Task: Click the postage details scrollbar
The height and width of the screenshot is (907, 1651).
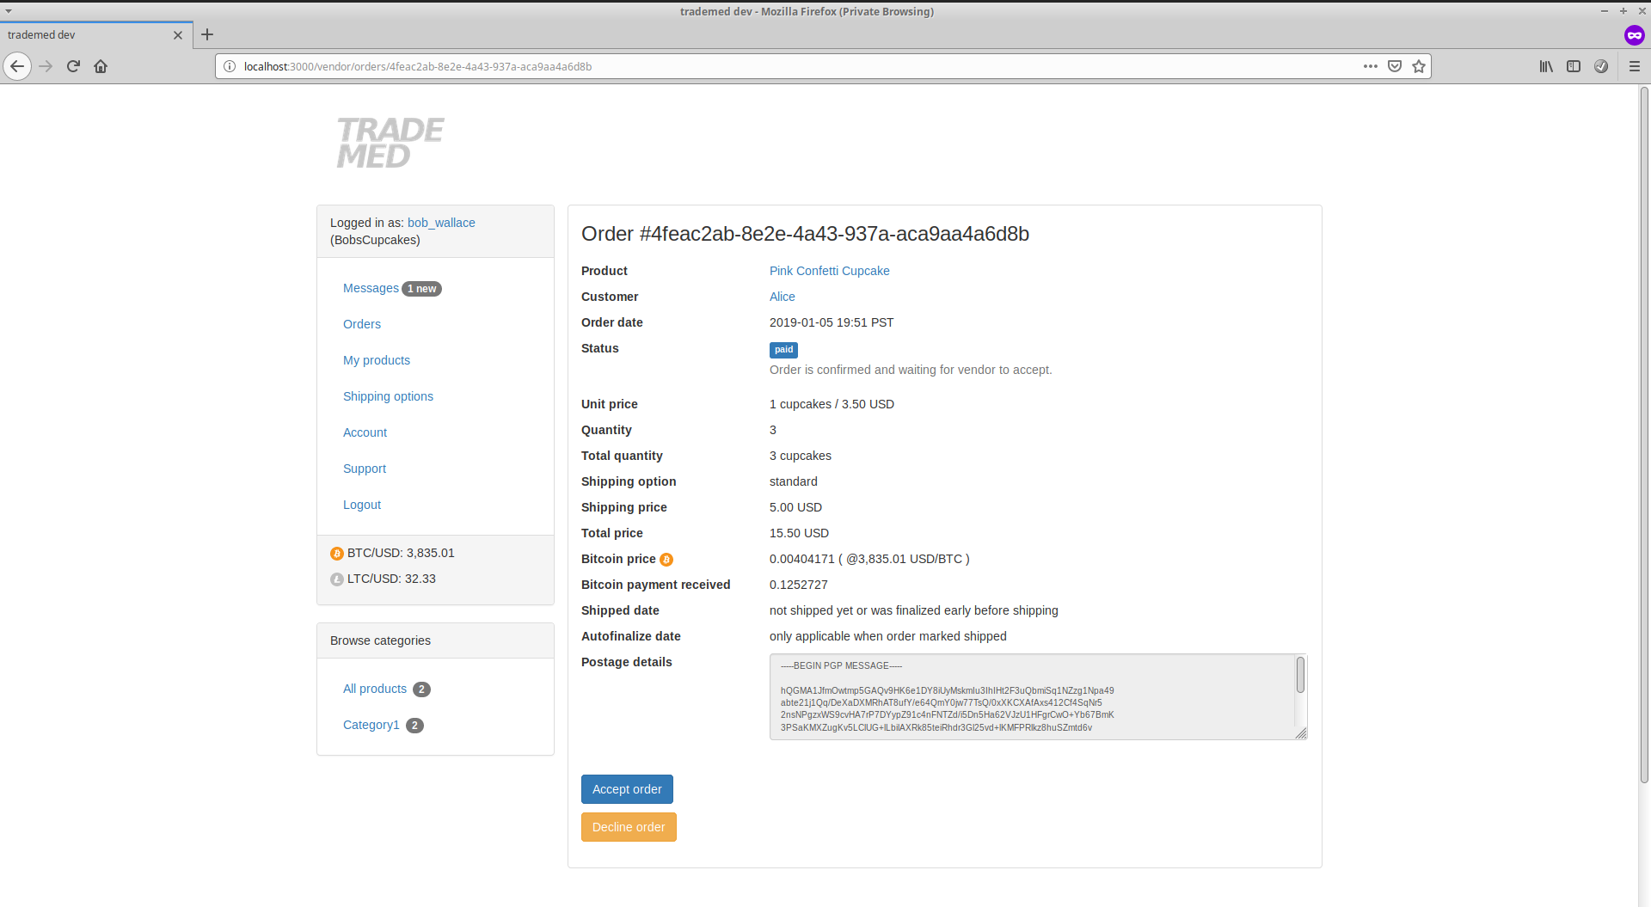Action: (1300, 676)
